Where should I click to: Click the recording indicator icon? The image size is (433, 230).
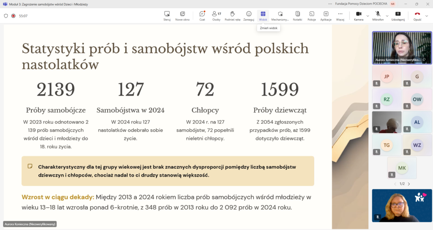tap(14, 16)
